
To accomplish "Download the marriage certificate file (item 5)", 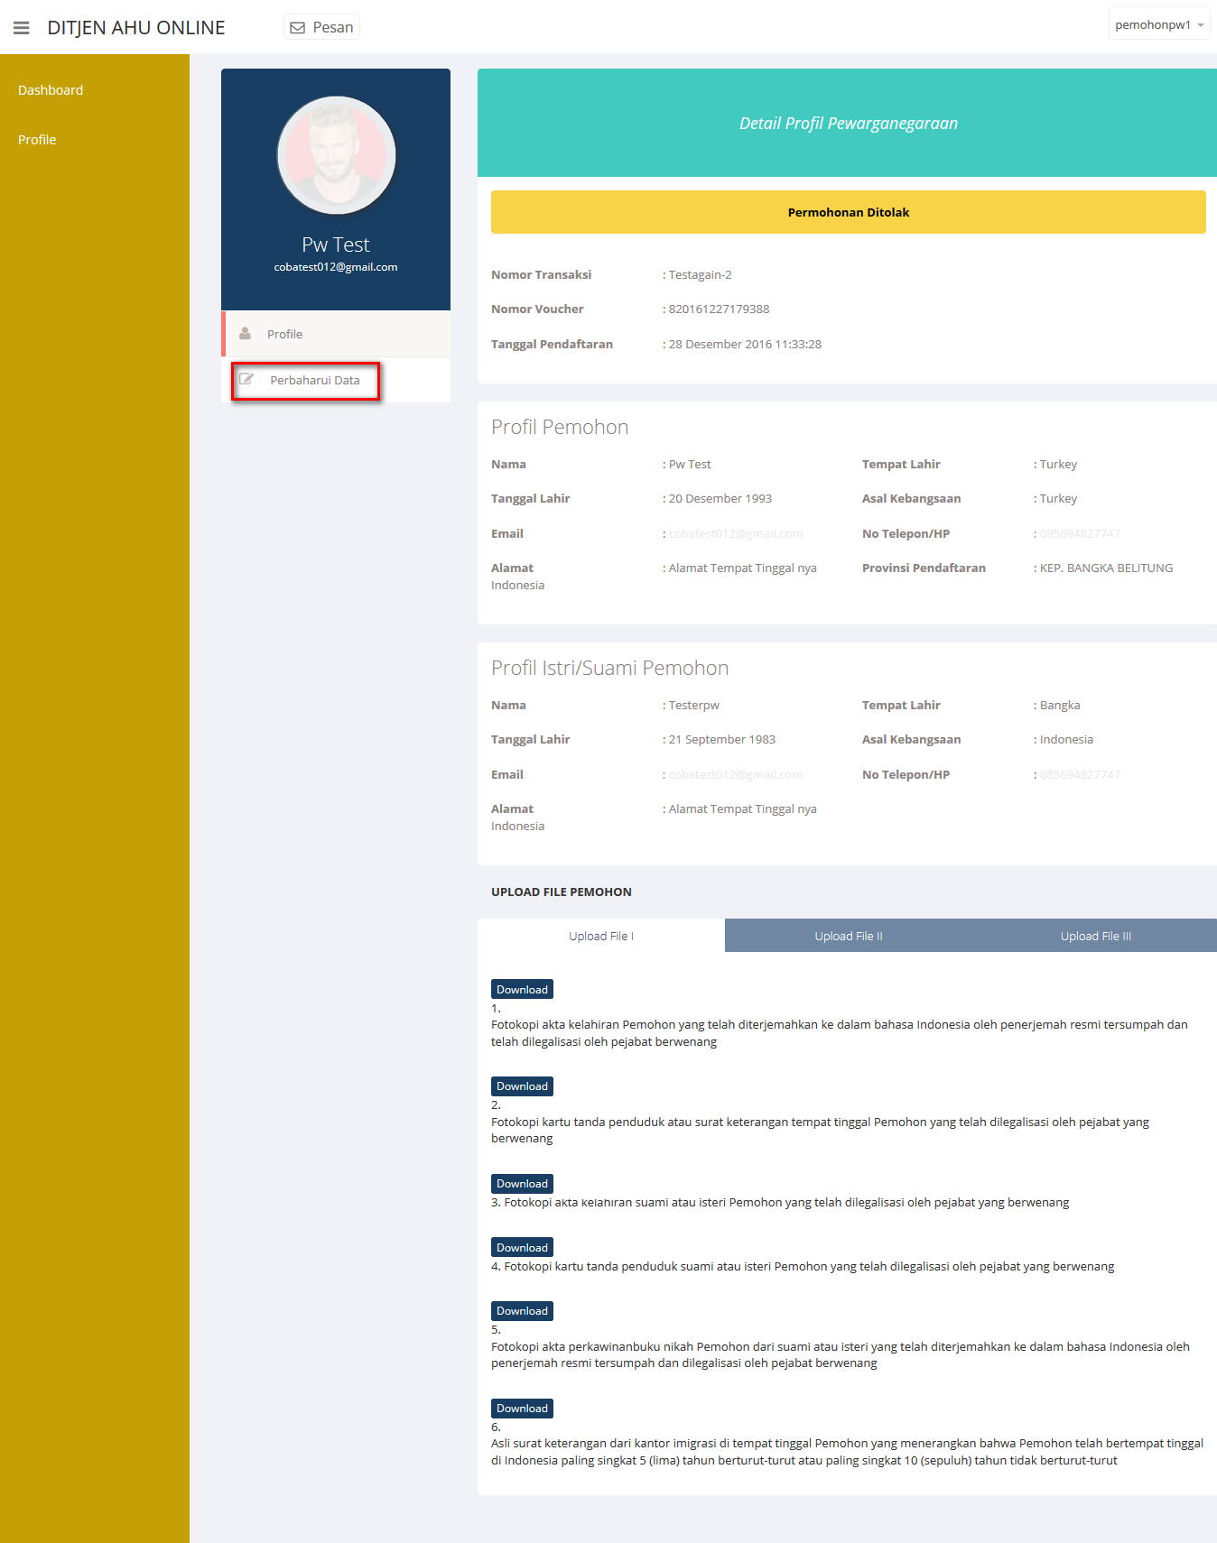I will tap(522, 1311).
